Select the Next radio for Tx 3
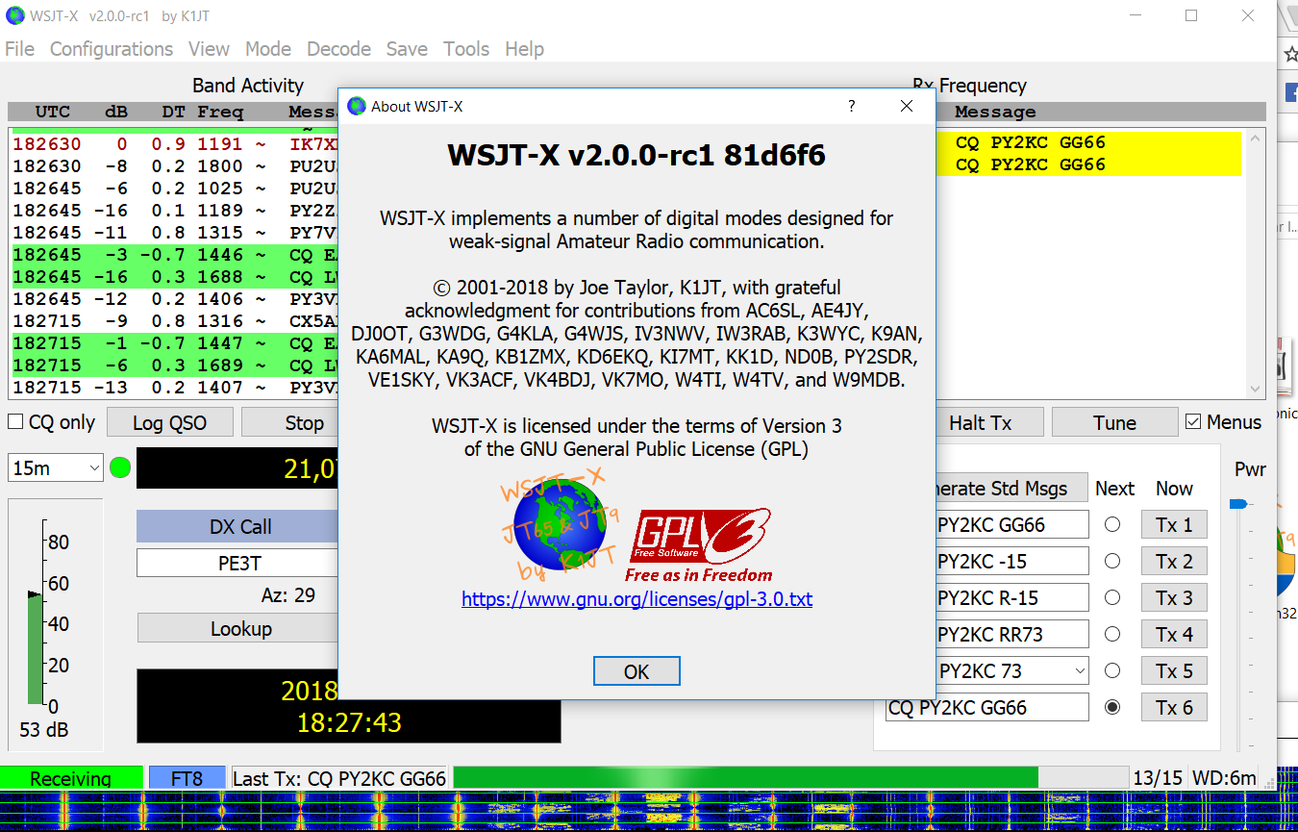This screenshot has width=1298, height=832. (1112, 598)
